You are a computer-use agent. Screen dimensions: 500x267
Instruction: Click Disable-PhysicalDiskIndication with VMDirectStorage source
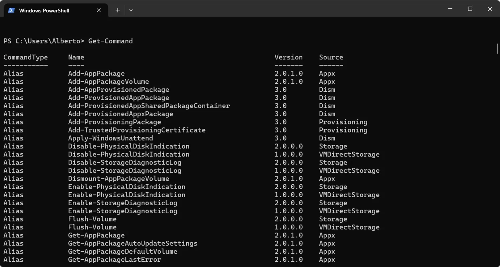[x=129, y=154]
